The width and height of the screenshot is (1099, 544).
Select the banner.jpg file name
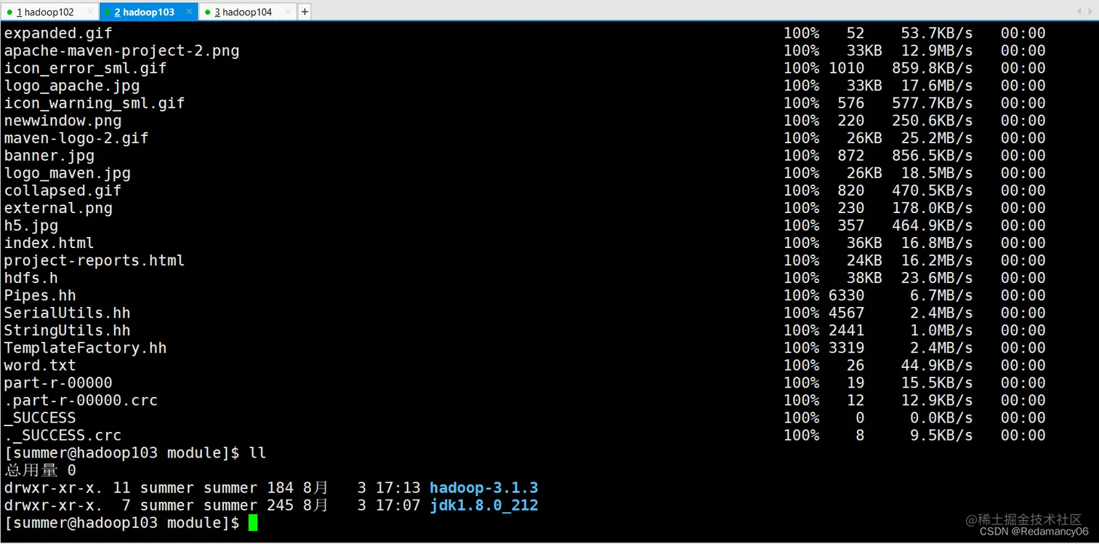coord(49,155)
